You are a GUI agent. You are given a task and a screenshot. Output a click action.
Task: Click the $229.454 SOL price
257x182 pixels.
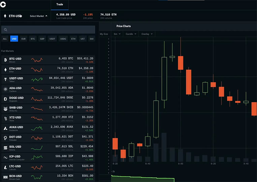87,146
